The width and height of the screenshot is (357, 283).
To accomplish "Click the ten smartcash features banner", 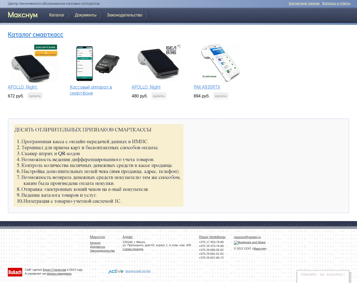I will pos(99,165).
